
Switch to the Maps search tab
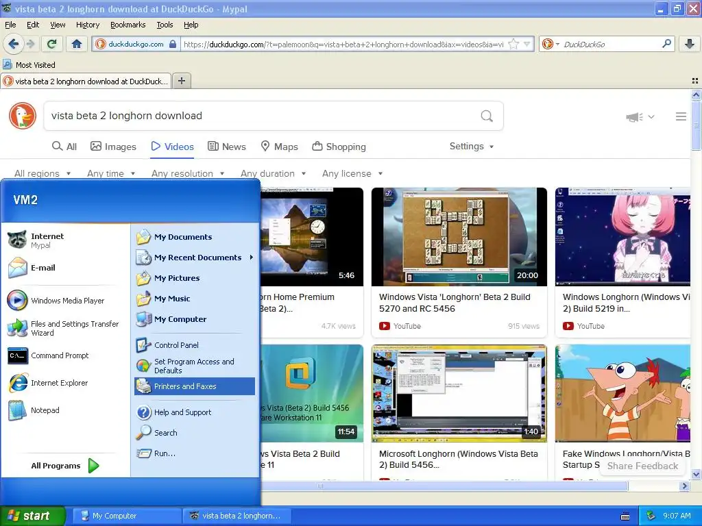click(280, 147)
